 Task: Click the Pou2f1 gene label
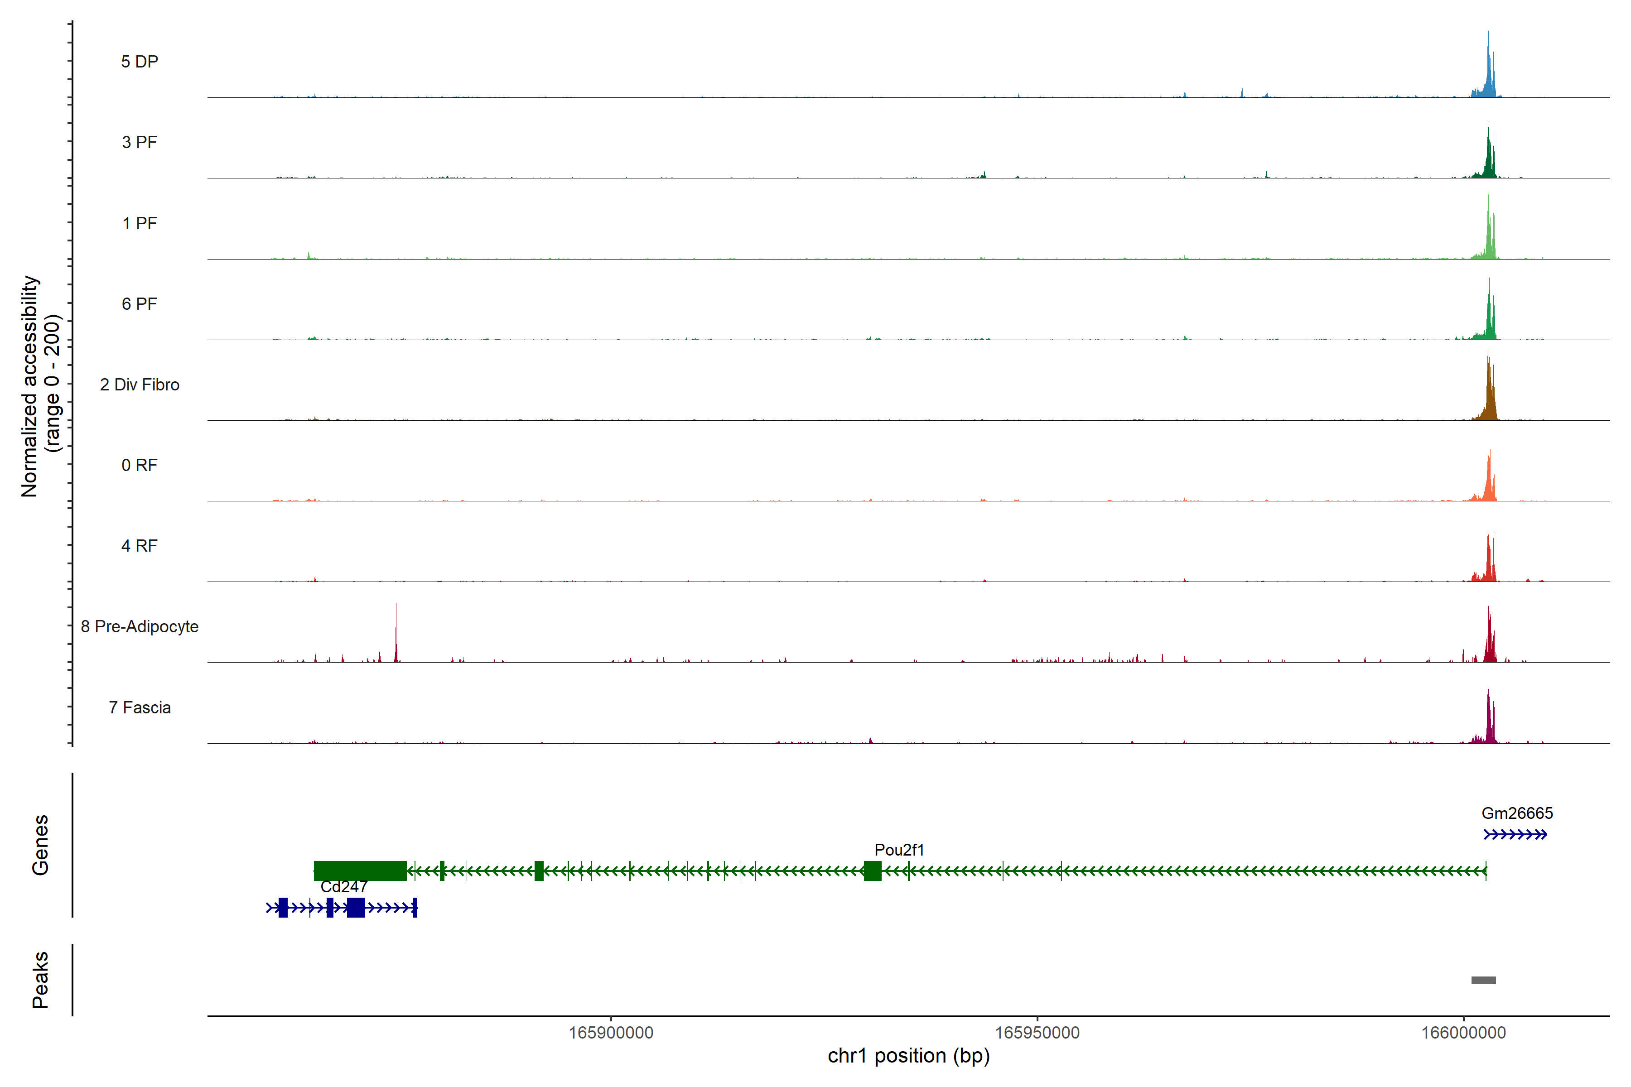[899, 850]
